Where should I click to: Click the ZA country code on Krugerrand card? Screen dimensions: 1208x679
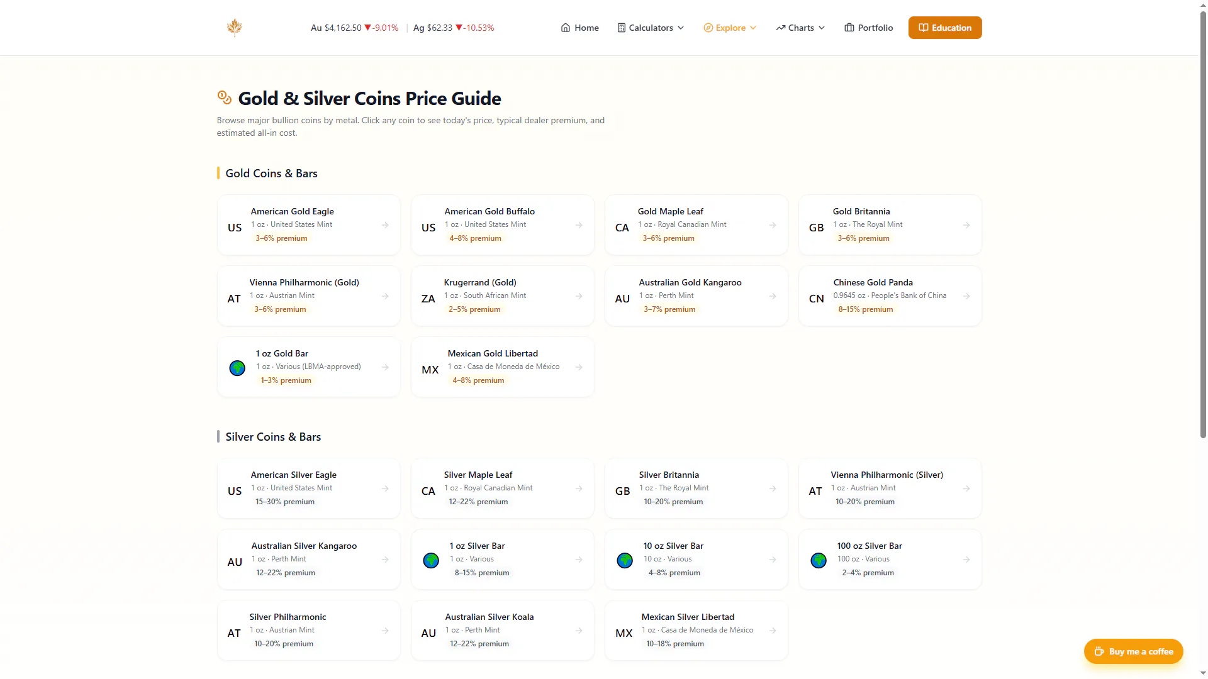pyautogui.click(x=428, y=299)
